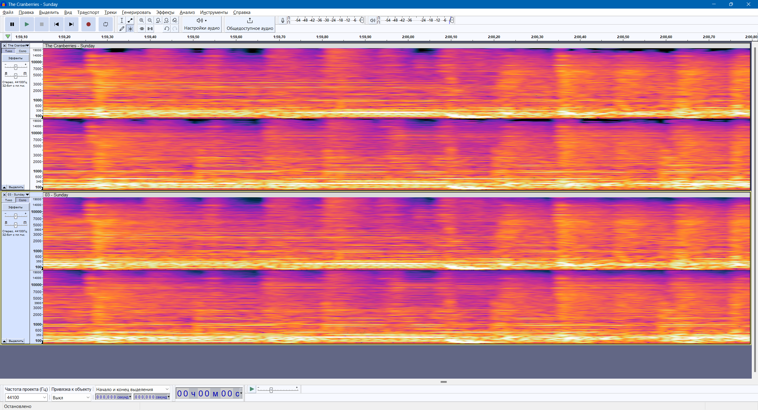Click the Undo arrow
The image size is (758, 410).
(166, 29)
